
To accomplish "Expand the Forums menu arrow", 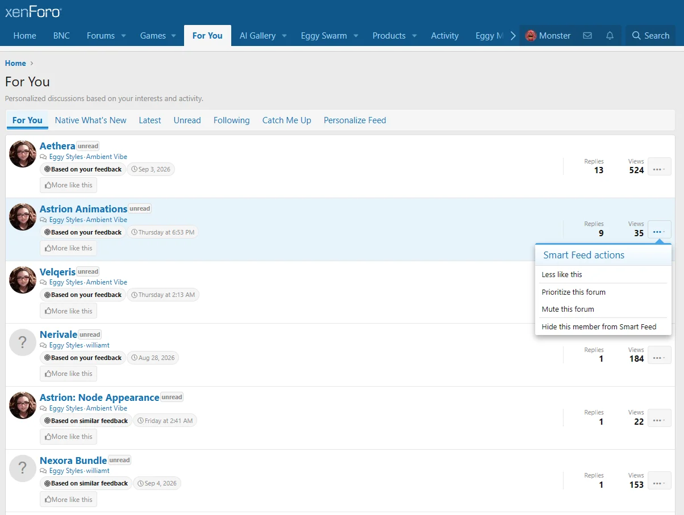I will click(x=123, y=36).
